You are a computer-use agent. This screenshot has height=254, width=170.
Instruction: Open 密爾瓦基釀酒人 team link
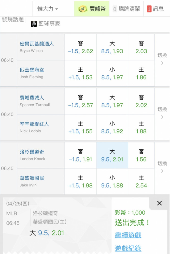pos(37,44)
